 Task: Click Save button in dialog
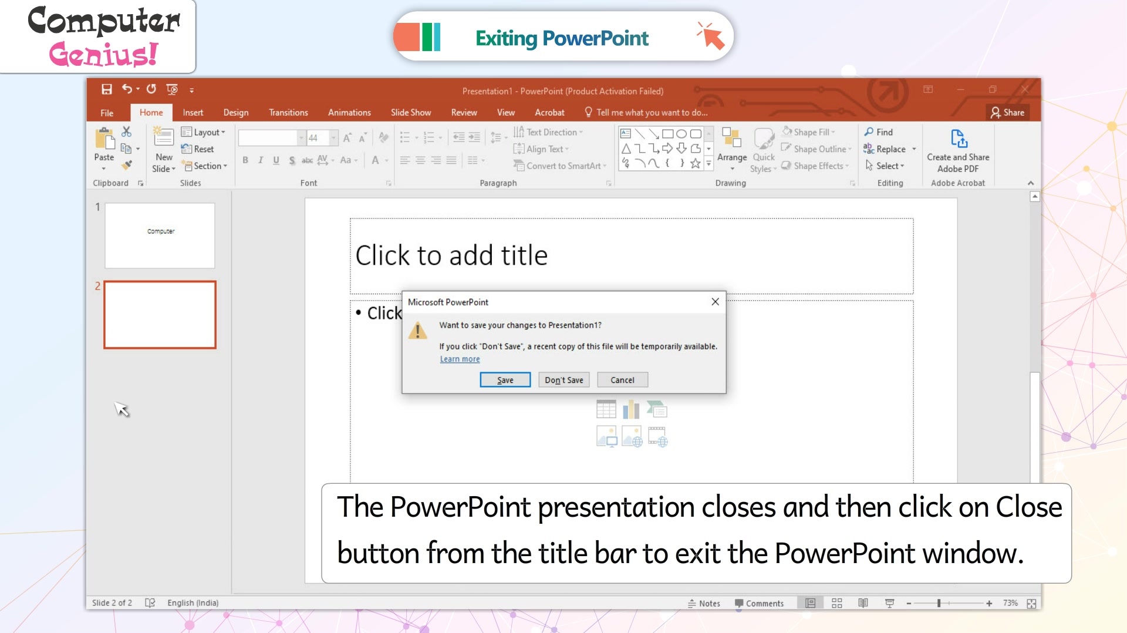pyautogui.click(x=505, y=380)
